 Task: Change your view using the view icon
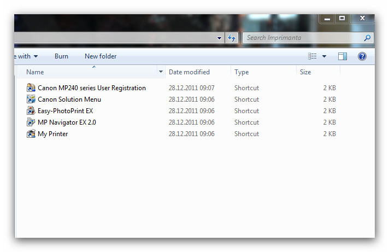[312, 56]
